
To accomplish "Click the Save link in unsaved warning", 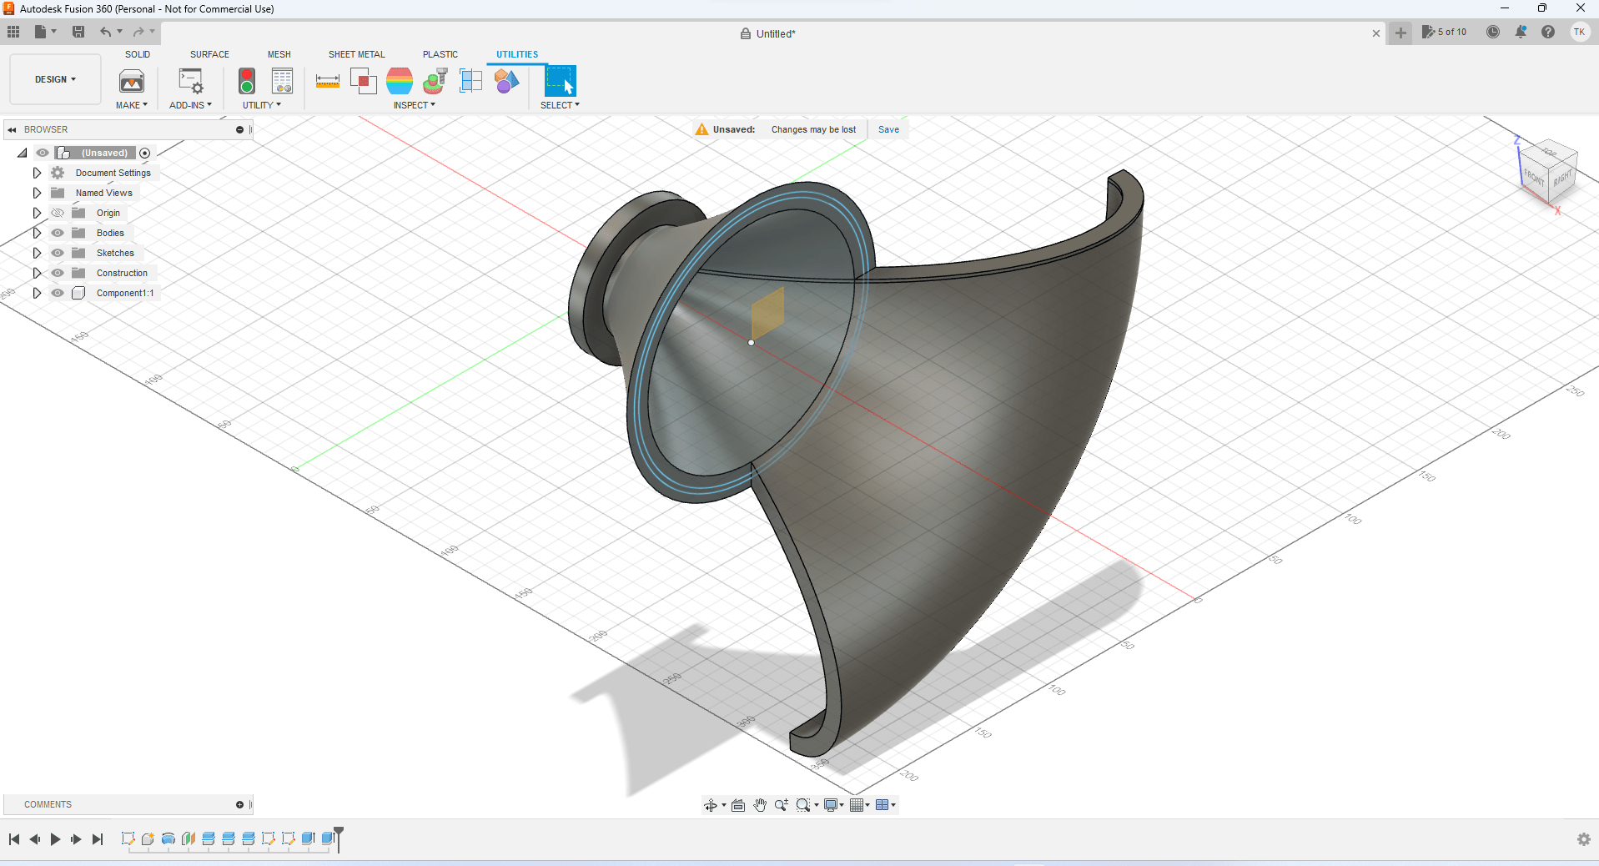I will [x=888, y=129].
